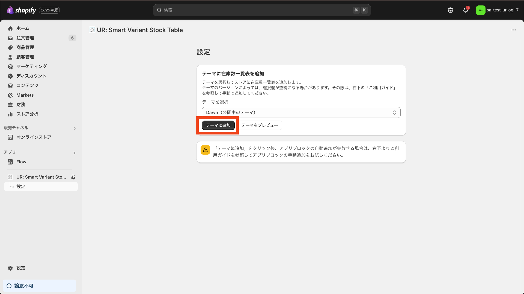Open the 財務 section
The width and height of the screenshot is (524, 294).
pos(21,105)
